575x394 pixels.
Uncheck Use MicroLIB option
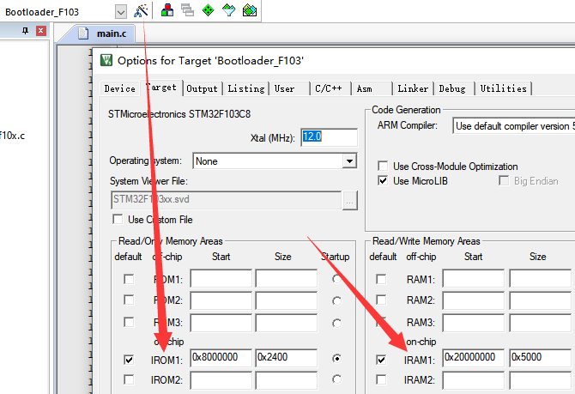tap(383, 181)
